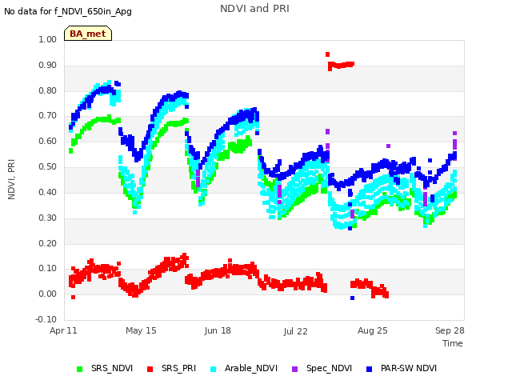Select the Arable_NDVI legend label

[x=251, y=368]
